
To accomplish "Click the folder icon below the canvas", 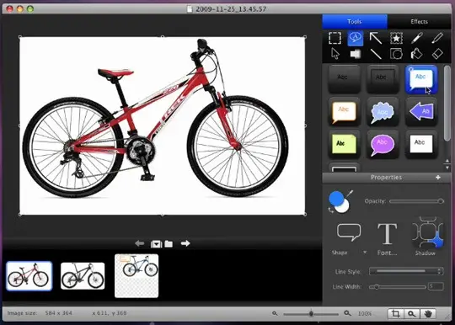I will pos(169,244).
